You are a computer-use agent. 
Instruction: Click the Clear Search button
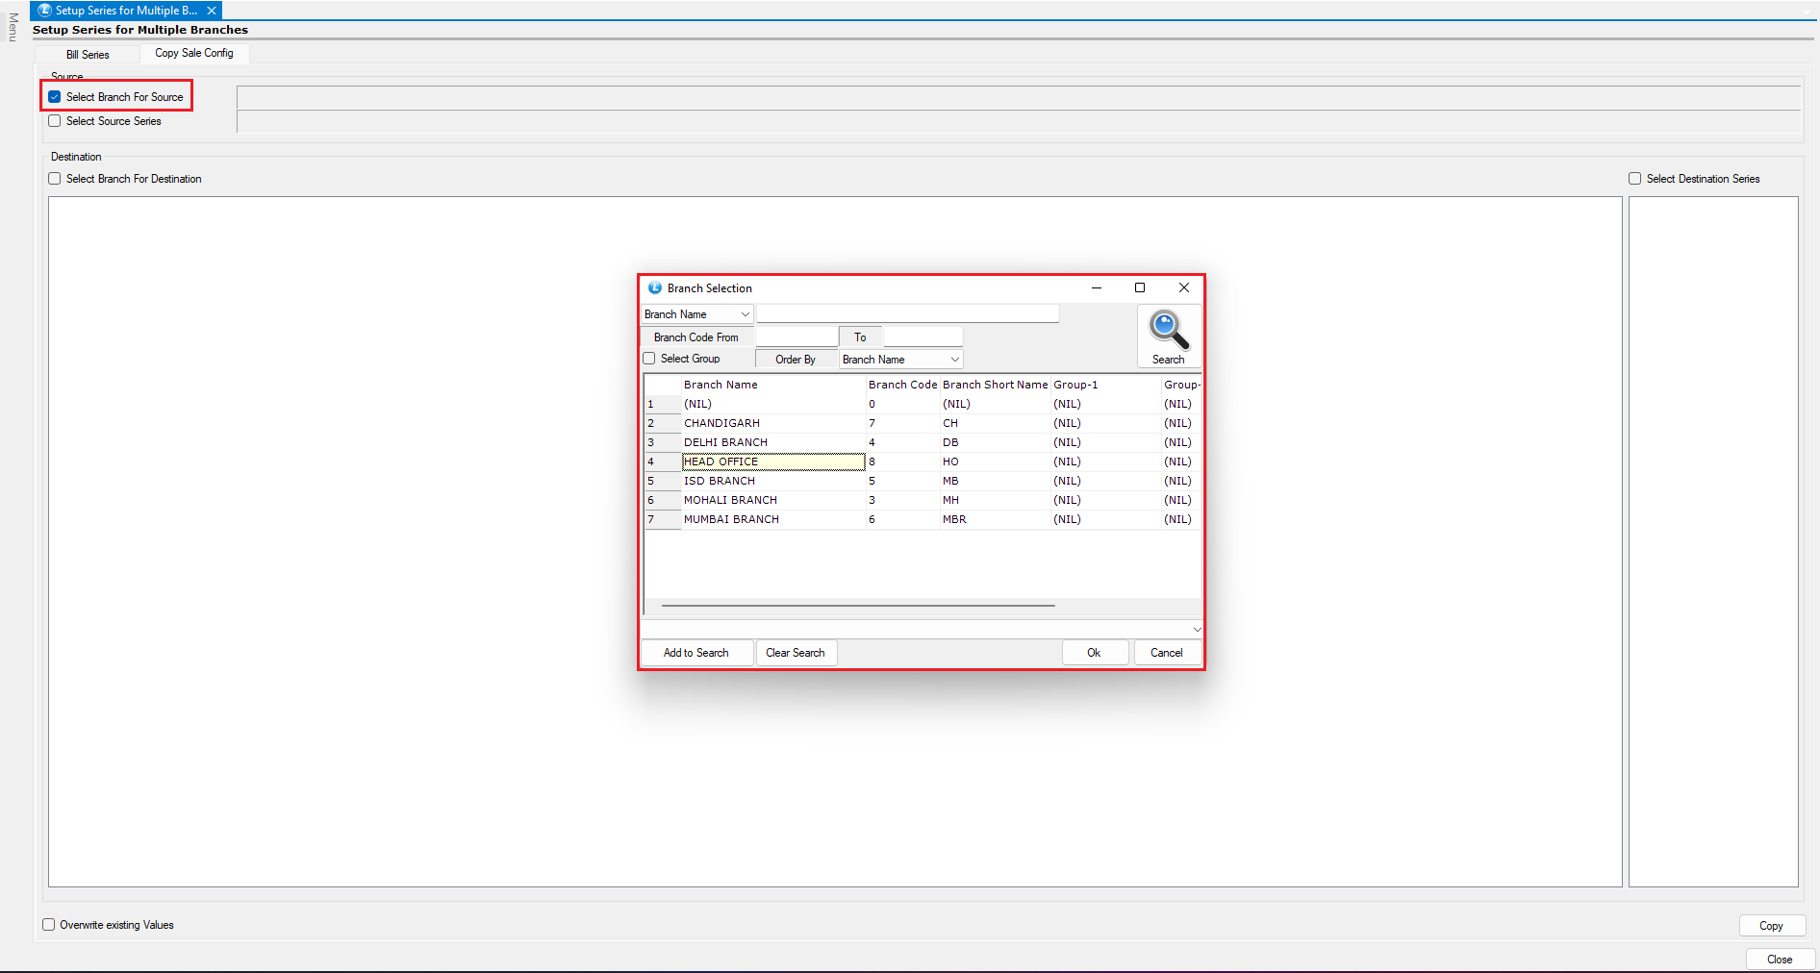[795, 653]
